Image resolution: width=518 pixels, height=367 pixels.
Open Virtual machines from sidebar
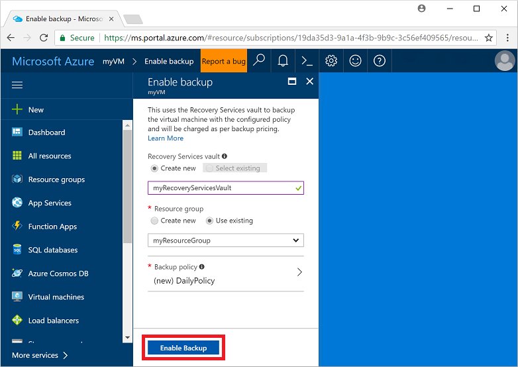[56, 297]
